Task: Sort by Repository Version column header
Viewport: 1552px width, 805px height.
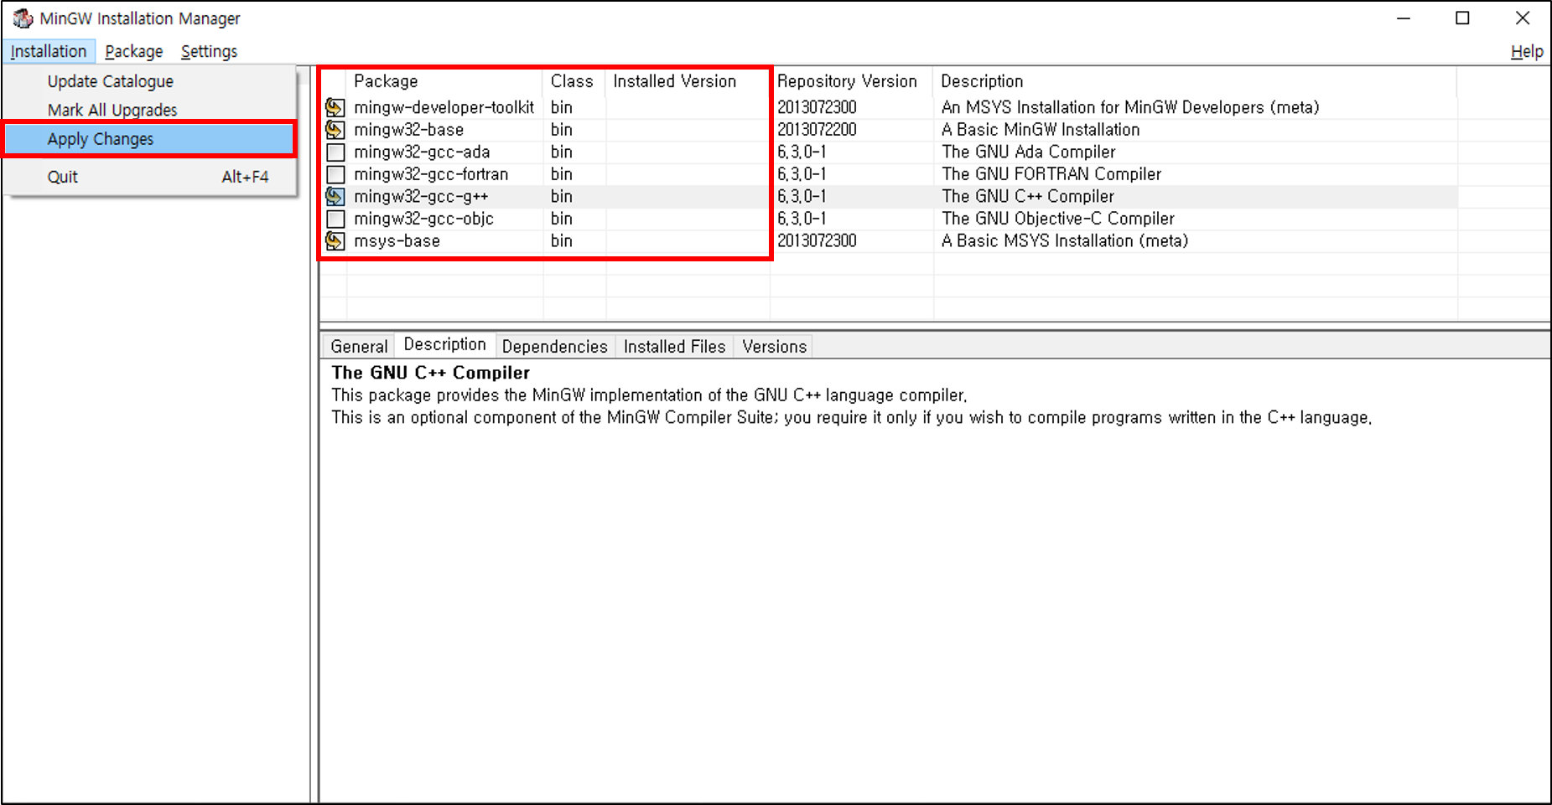Action: pyautogui.click(x=851, y=81)
